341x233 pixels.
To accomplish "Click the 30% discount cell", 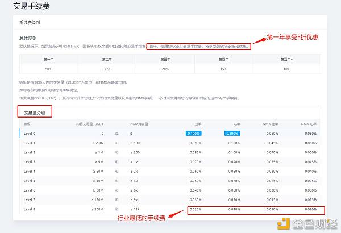I will pyautogui.click(x=107, y=69).
